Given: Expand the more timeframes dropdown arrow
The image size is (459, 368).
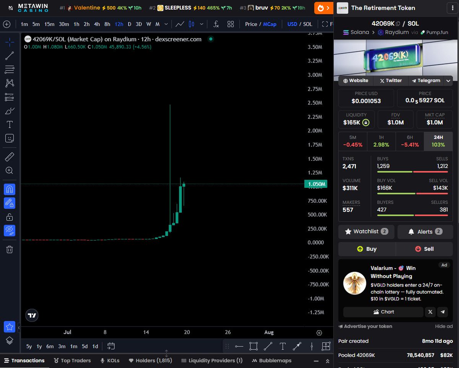Looking at the screenshot, I should [x=166, y=24].
